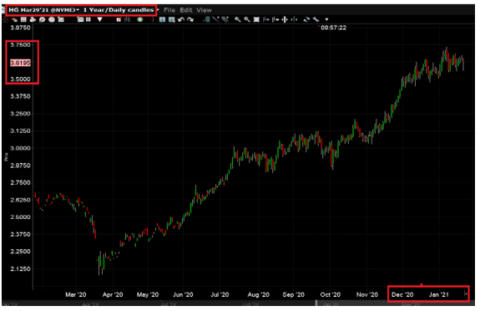Toggle the crosshair cursor tool
Image resolution: width=480 pixels, height=311 pixels.
(x=153, y=19)
